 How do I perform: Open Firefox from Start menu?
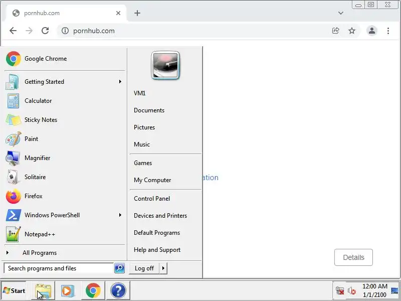click(x=65, y=196)
